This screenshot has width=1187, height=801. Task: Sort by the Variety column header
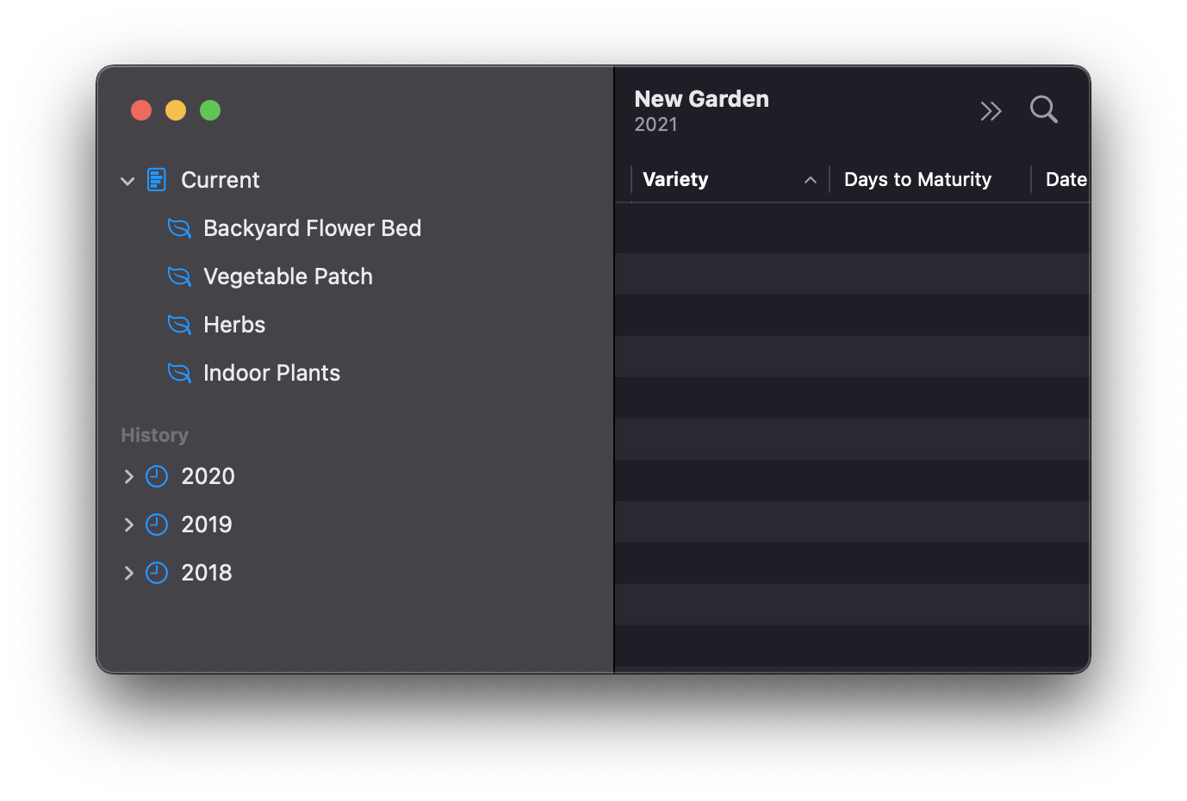676,179
